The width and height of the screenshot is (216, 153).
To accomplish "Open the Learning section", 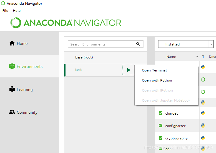I will coord(30,89).
